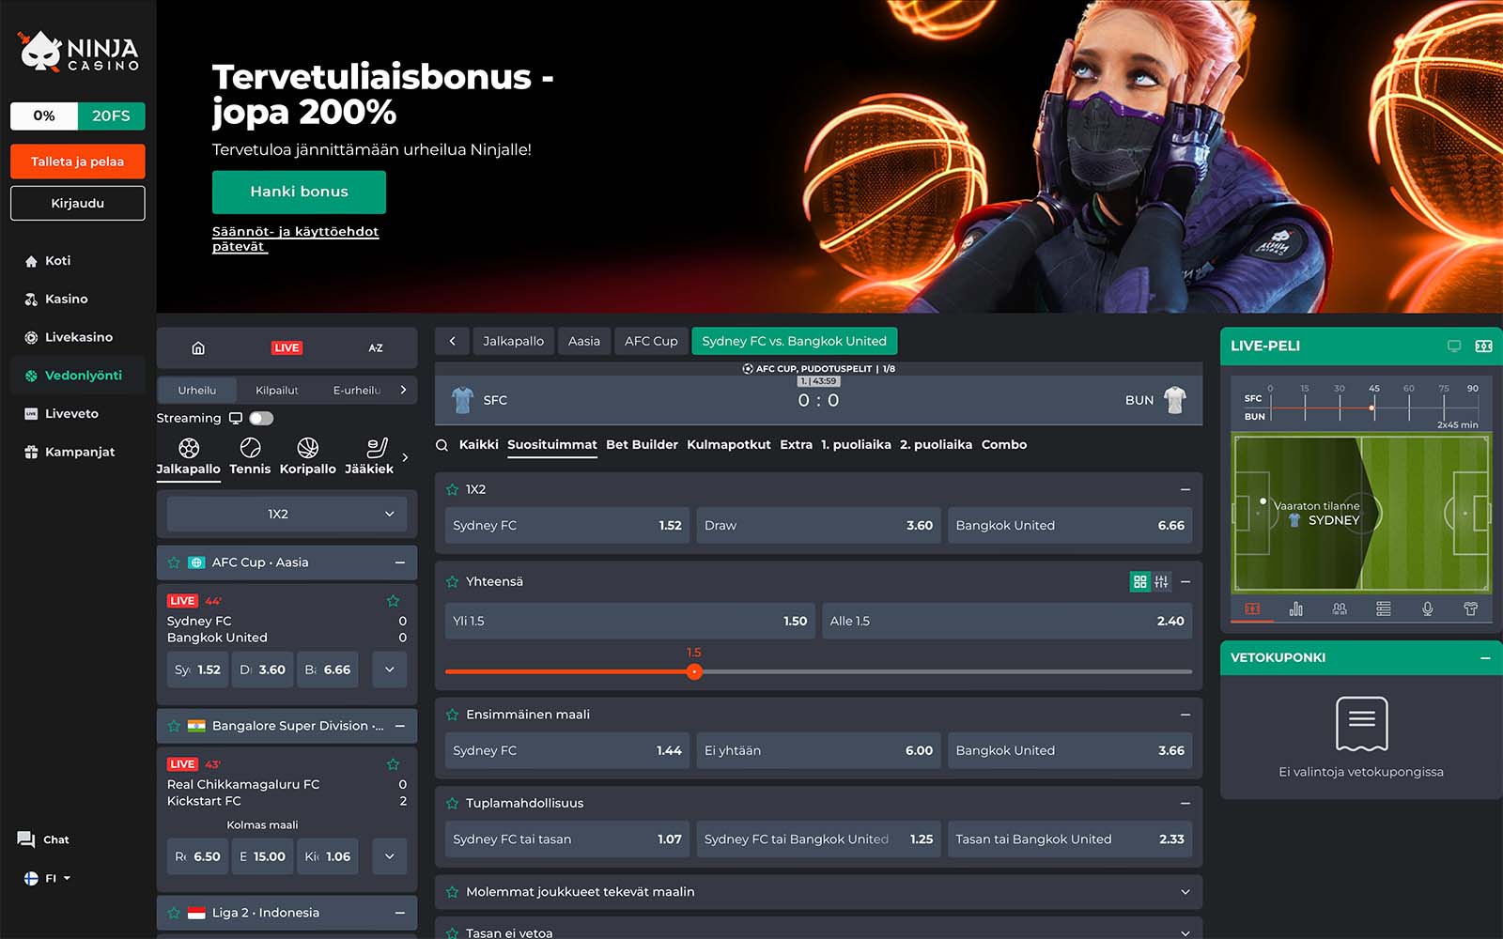
Task: Open the Yhteensä line settings sliders icon
Action: 1162,582
